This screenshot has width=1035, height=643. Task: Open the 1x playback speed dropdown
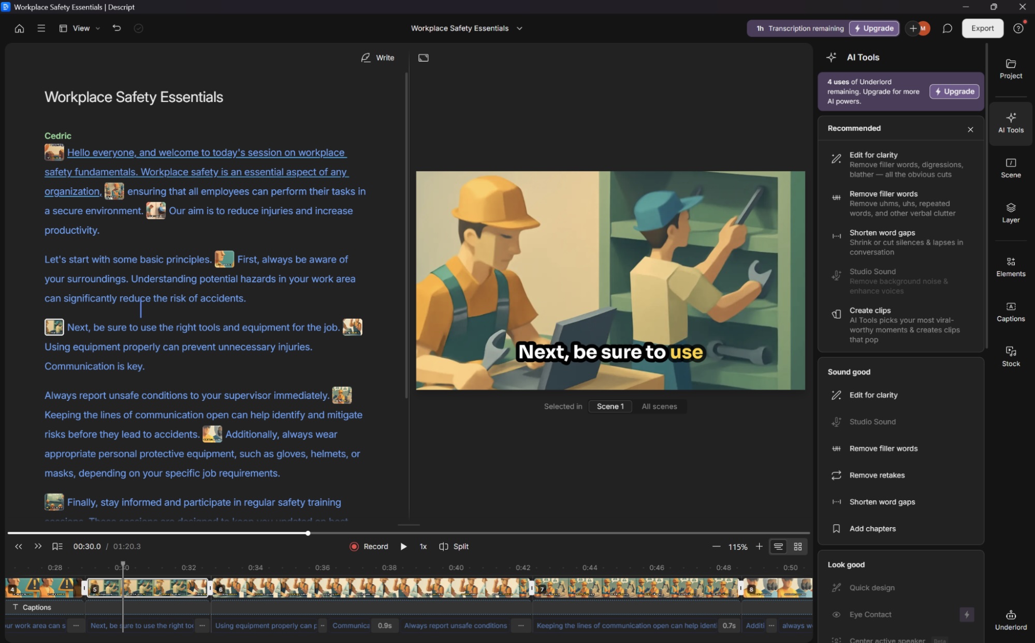point(423,546)
